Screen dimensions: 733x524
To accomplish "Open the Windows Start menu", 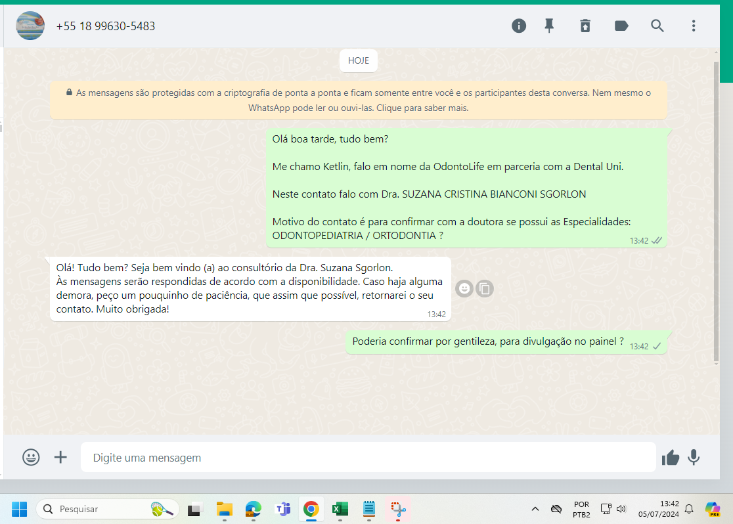I will click(x=19, y=509).
